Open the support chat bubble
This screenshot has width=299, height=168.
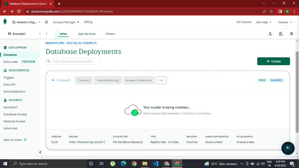coord(288,148)
